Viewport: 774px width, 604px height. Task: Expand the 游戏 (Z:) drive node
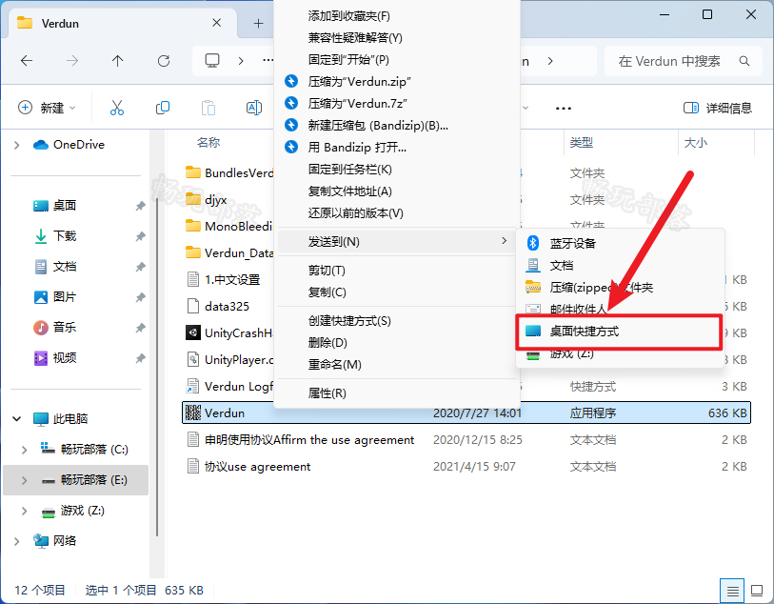click(24, 511)
